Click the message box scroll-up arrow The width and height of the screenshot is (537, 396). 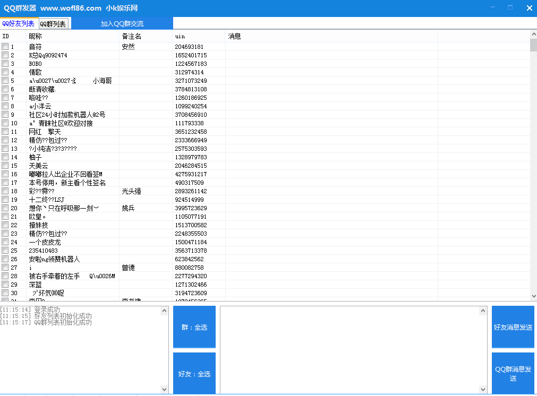483,311
